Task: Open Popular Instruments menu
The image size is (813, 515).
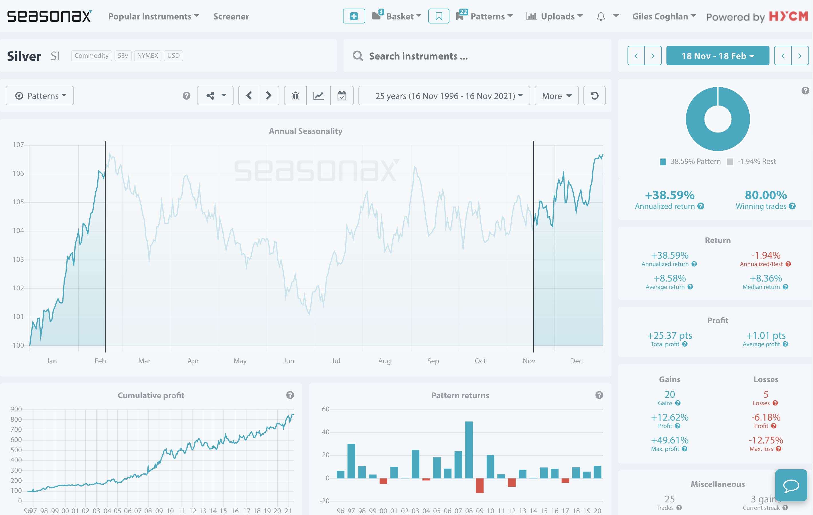Action: [153, 16]
